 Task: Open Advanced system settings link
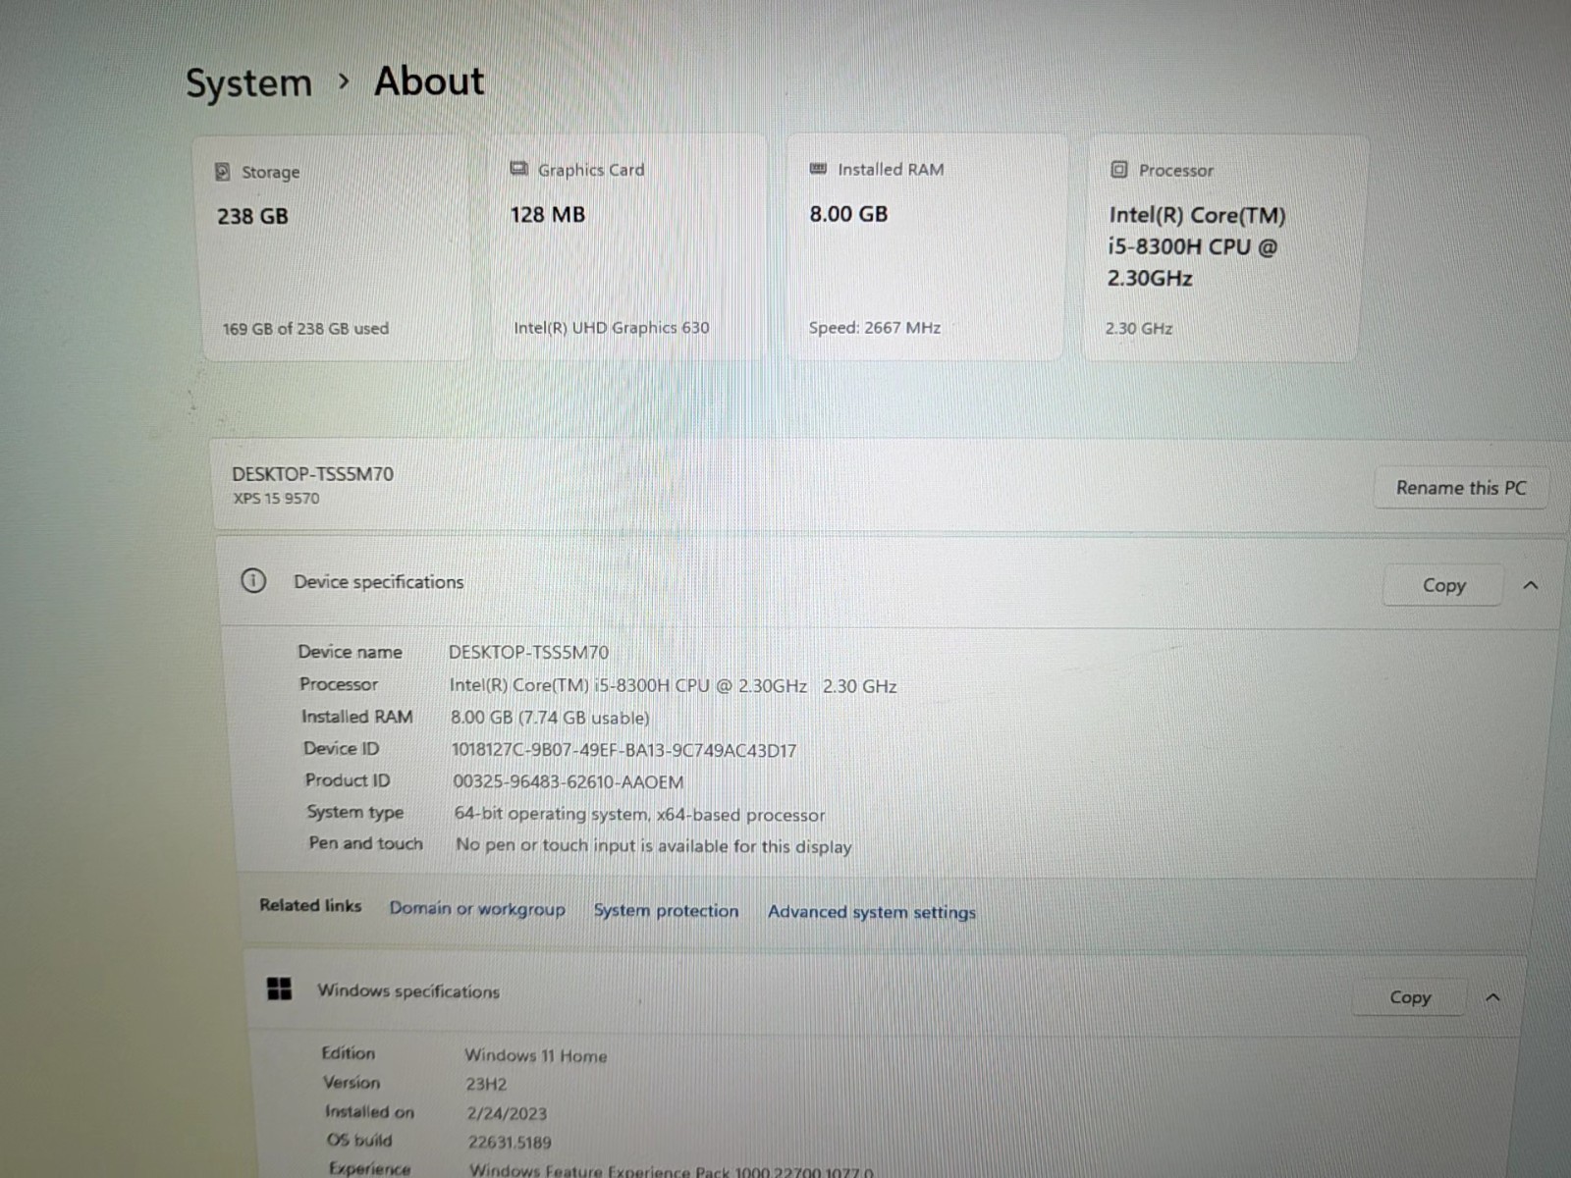pos(872,912)
